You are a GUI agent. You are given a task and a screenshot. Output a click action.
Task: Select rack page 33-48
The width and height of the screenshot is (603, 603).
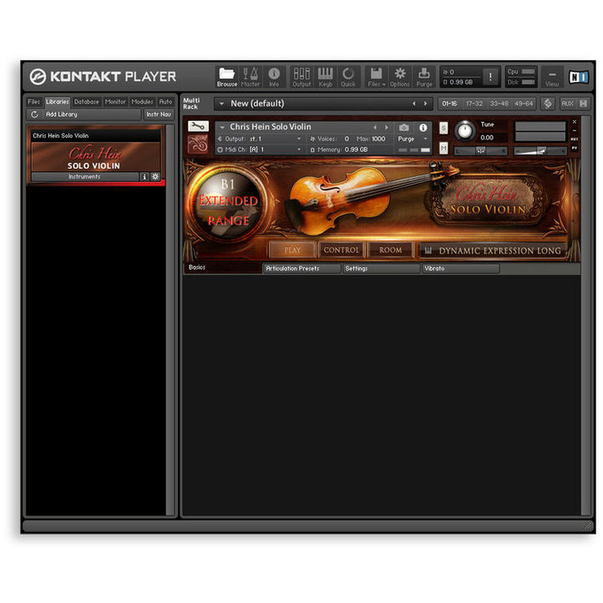(499, 104)
